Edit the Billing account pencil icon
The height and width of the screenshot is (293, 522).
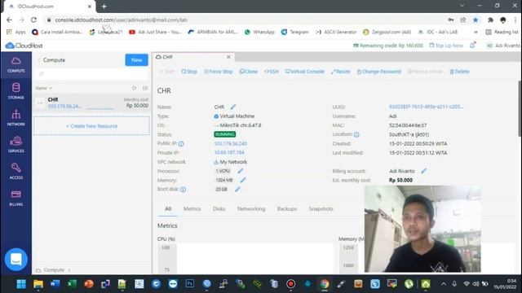point(424,171)
